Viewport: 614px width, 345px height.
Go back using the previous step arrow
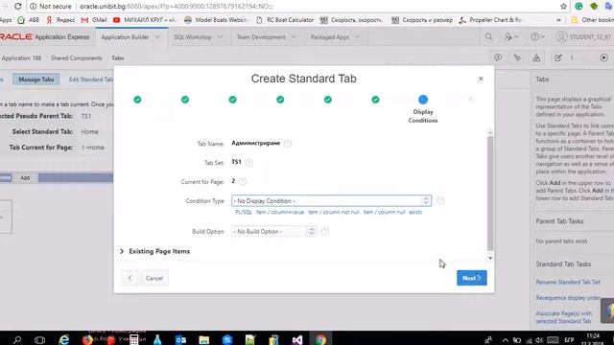tap(130, 278)
